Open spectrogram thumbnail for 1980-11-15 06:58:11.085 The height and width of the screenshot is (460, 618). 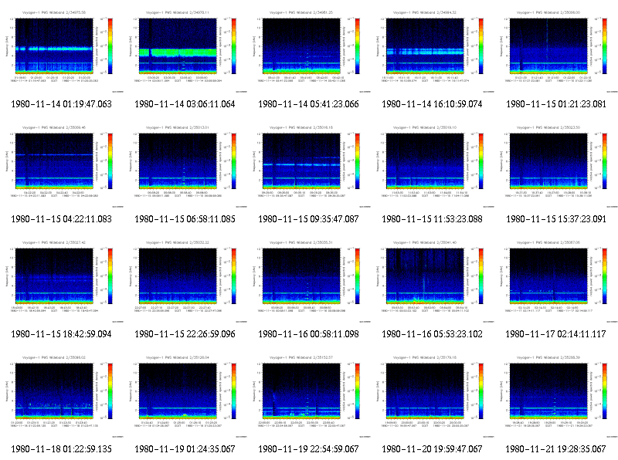click(x=185, y=166)
